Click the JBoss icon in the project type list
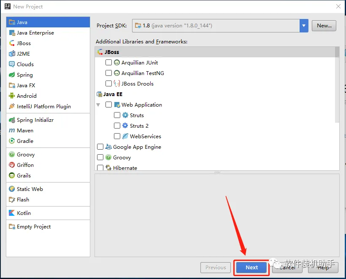The image size is (346, 279). click(12, 43)
